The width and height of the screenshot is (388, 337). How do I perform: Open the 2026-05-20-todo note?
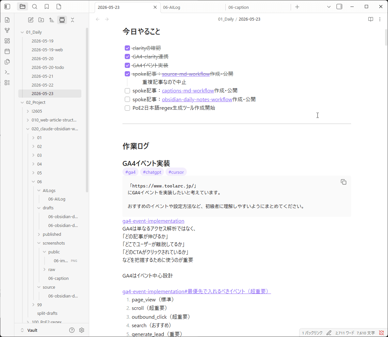[48, 67]
